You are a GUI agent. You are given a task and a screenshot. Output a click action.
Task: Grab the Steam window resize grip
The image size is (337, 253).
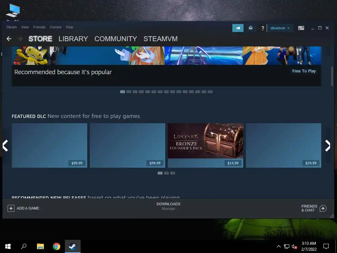point(332,216)
